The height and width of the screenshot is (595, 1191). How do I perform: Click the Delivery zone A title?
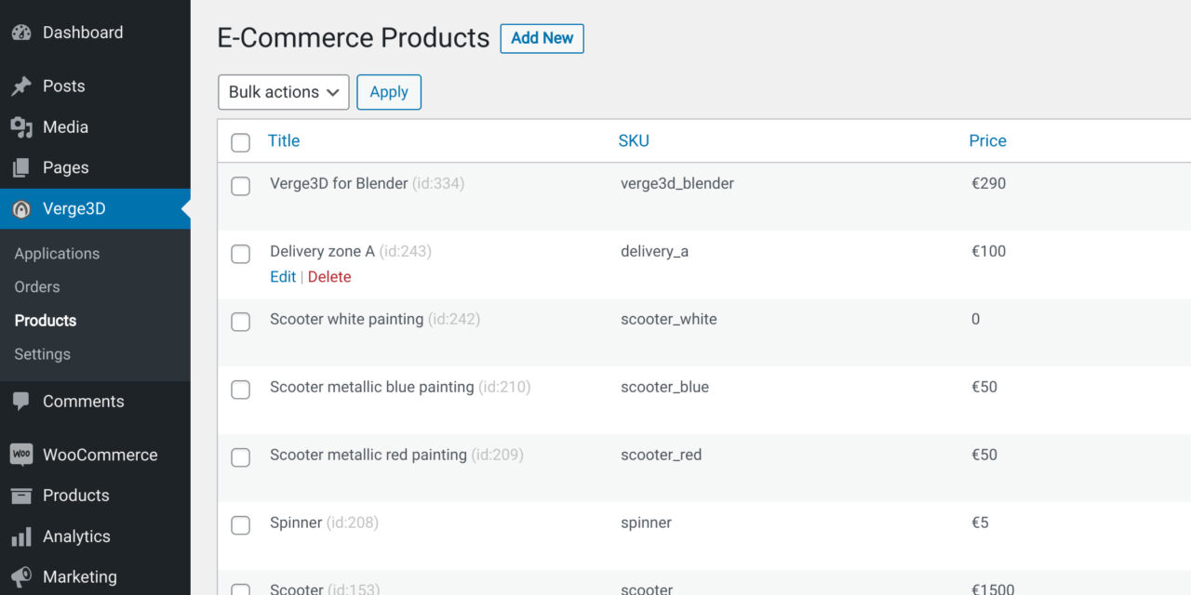click(x=322, y=252)
